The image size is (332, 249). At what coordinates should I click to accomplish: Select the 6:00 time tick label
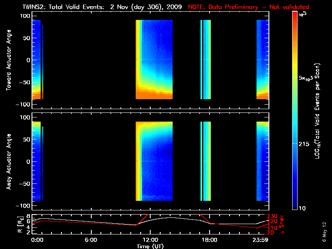point(91,240)
